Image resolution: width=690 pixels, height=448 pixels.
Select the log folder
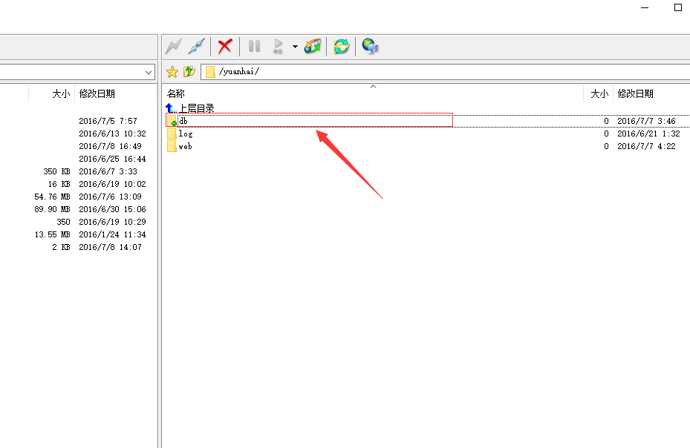[x=185, y=134]
